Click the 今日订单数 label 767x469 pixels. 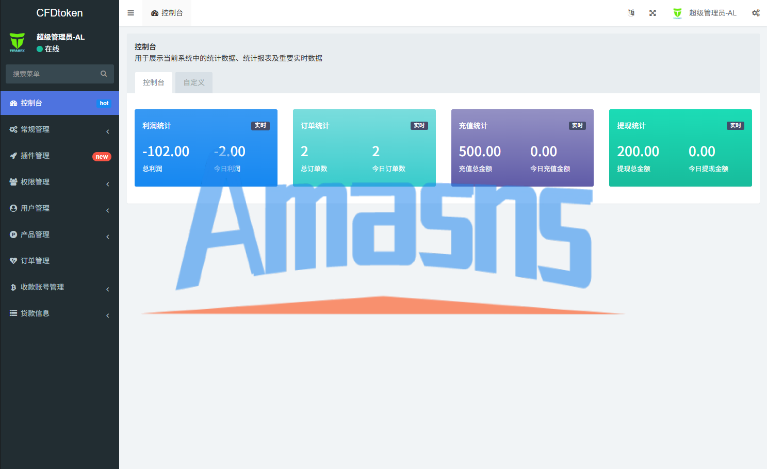click(x=389, y=169)
